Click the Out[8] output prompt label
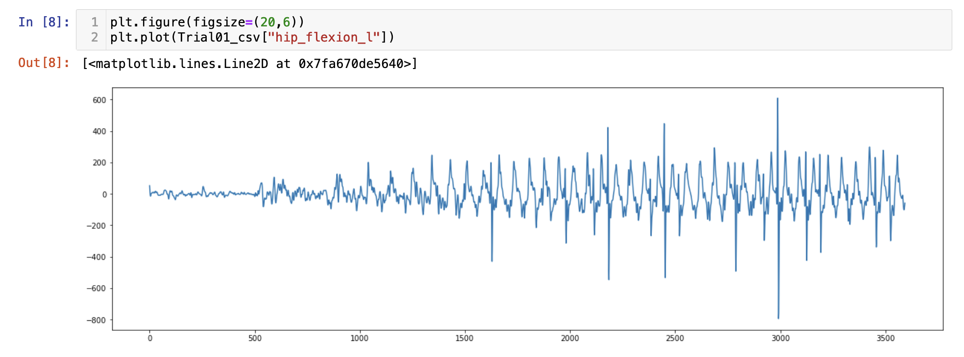The width and height of the screenshot is (964, 357). tap(44, 63)
